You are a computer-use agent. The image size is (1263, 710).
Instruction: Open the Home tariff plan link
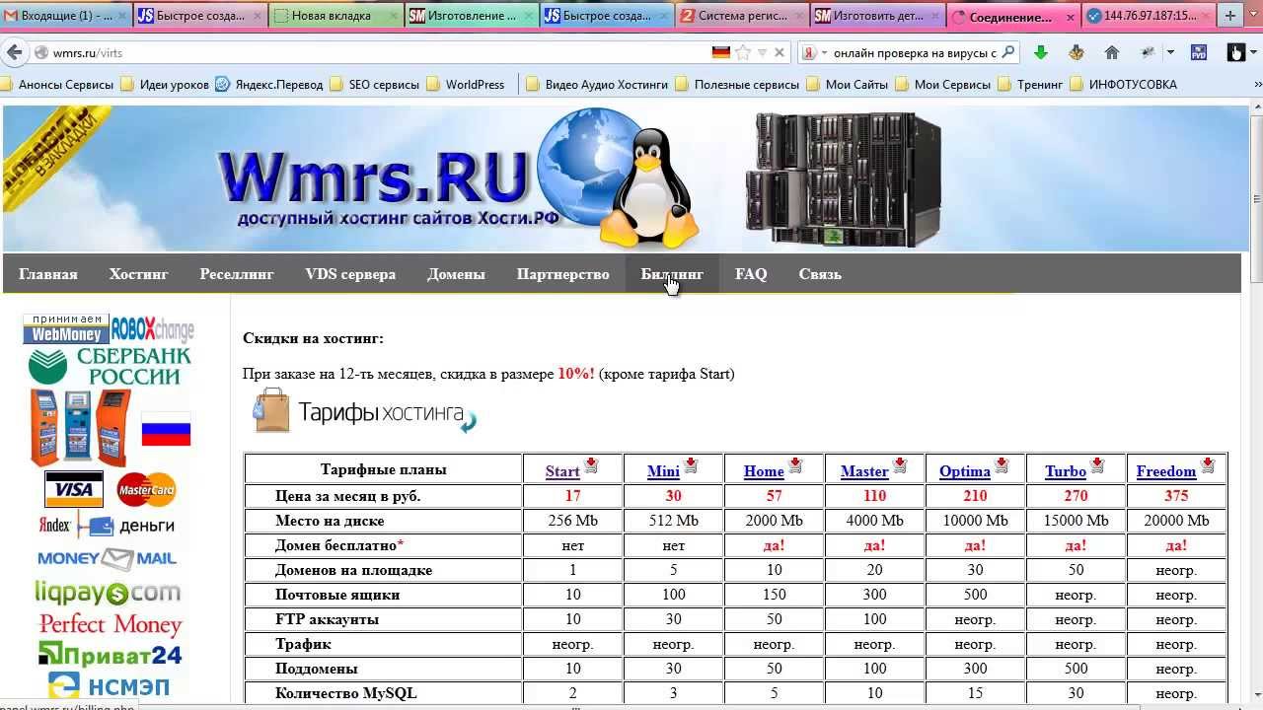point(764,471)
